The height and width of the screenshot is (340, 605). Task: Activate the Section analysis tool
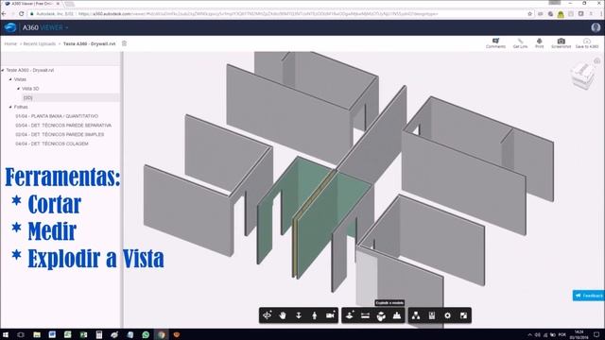350,315
